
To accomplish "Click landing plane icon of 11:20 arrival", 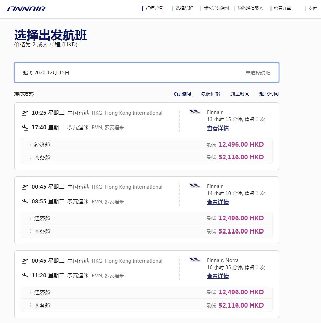I will 25,275.
